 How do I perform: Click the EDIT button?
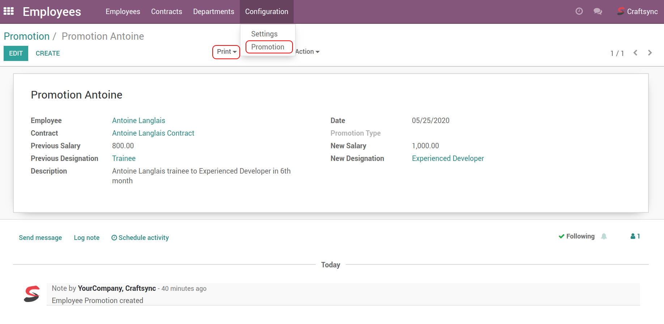coord(16,53)
